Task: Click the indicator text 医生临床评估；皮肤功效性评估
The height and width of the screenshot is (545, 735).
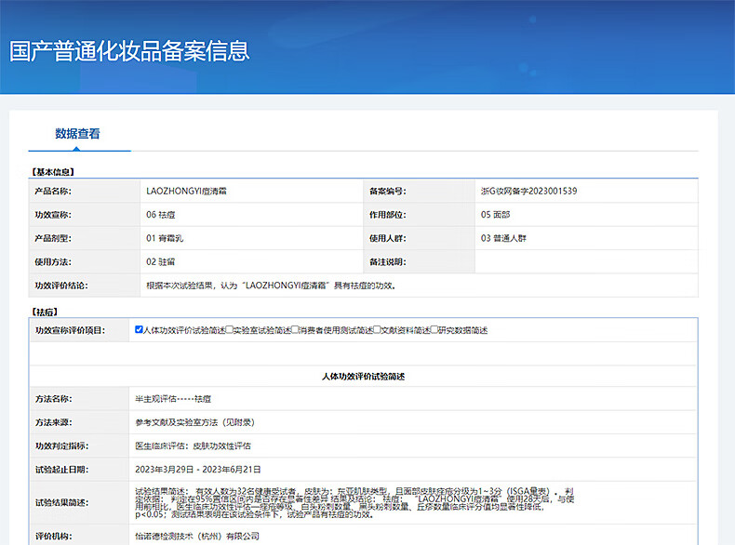Action: click(x=193, y=445)
